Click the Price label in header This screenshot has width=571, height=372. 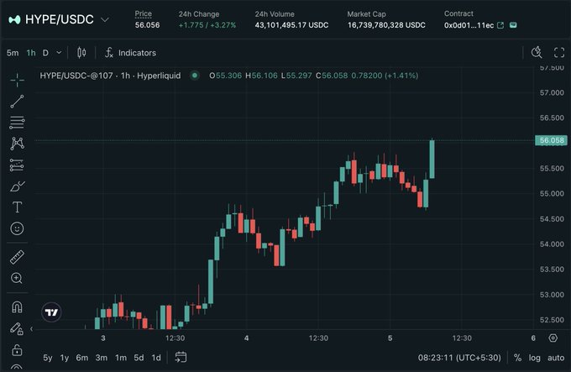pos(144,13)
